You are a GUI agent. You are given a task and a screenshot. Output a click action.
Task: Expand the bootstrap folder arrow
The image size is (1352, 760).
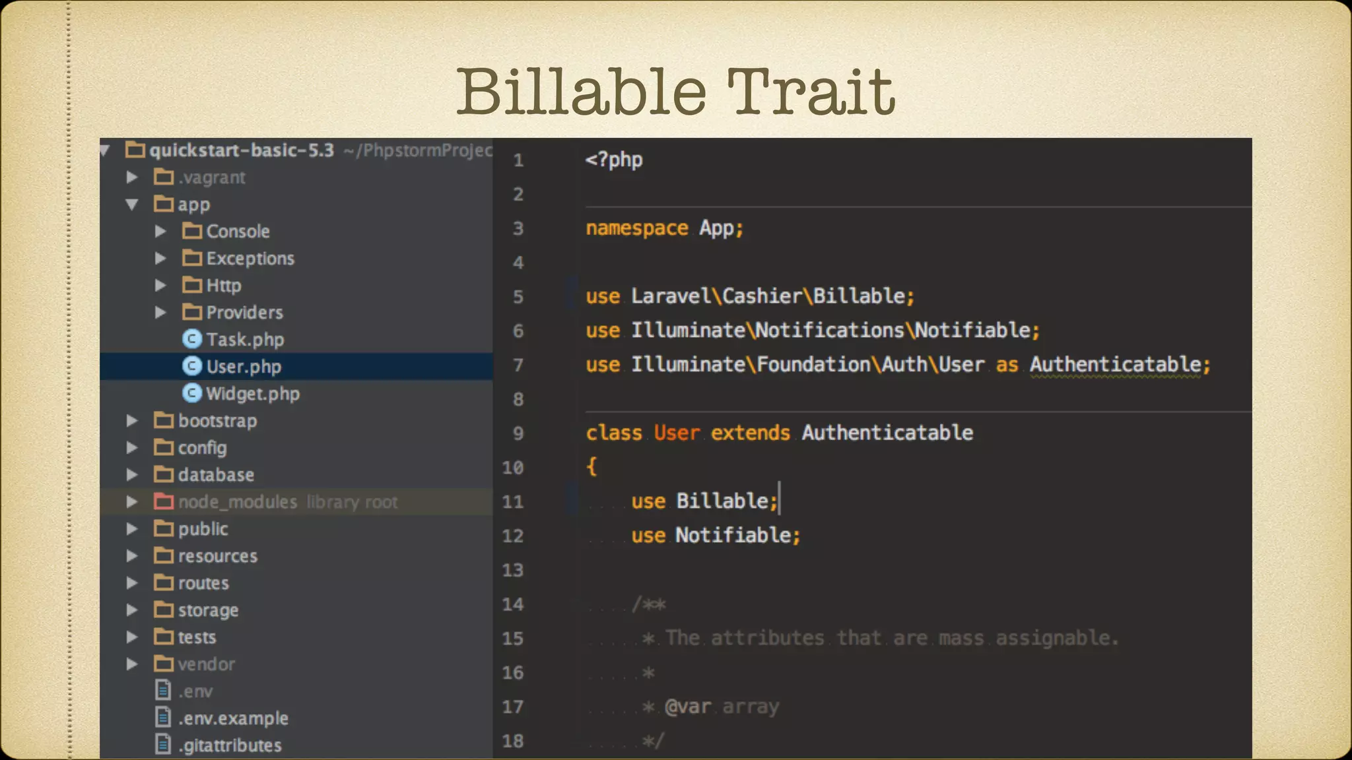click(x=132, y=421)
